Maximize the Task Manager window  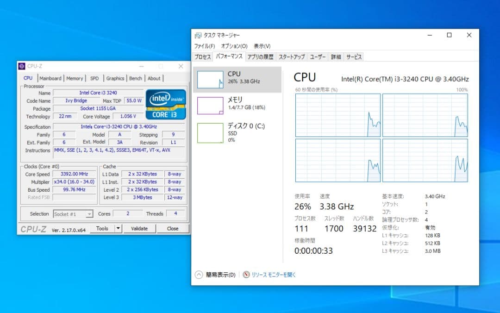(x=449, y=35)
